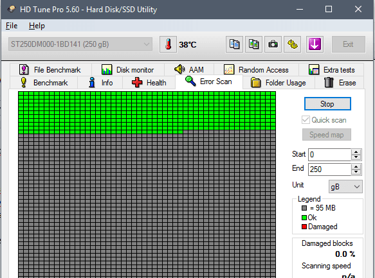Stop the error scan

coord(327,104)
